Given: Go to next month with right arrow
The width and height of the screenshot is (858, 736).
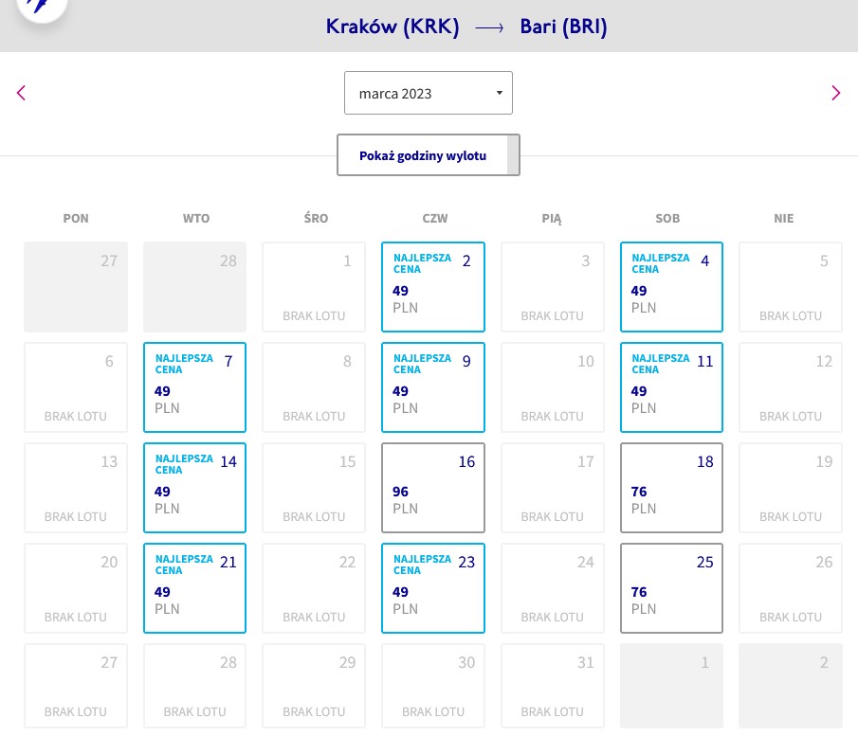Looking at the screenshot, I should 835,93.
